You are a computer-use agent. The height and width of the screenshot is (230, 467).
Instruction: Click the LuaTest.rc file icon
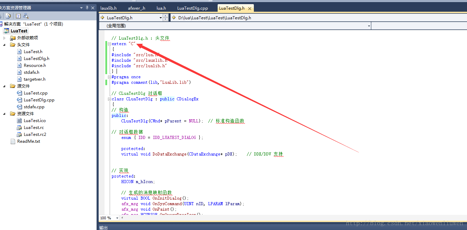coord(20,127)
